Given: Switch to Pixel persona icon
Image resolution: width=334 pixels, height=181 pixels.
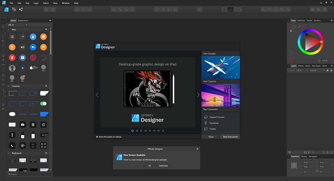Looking at the screenshot, I should [x=14, y=9].
